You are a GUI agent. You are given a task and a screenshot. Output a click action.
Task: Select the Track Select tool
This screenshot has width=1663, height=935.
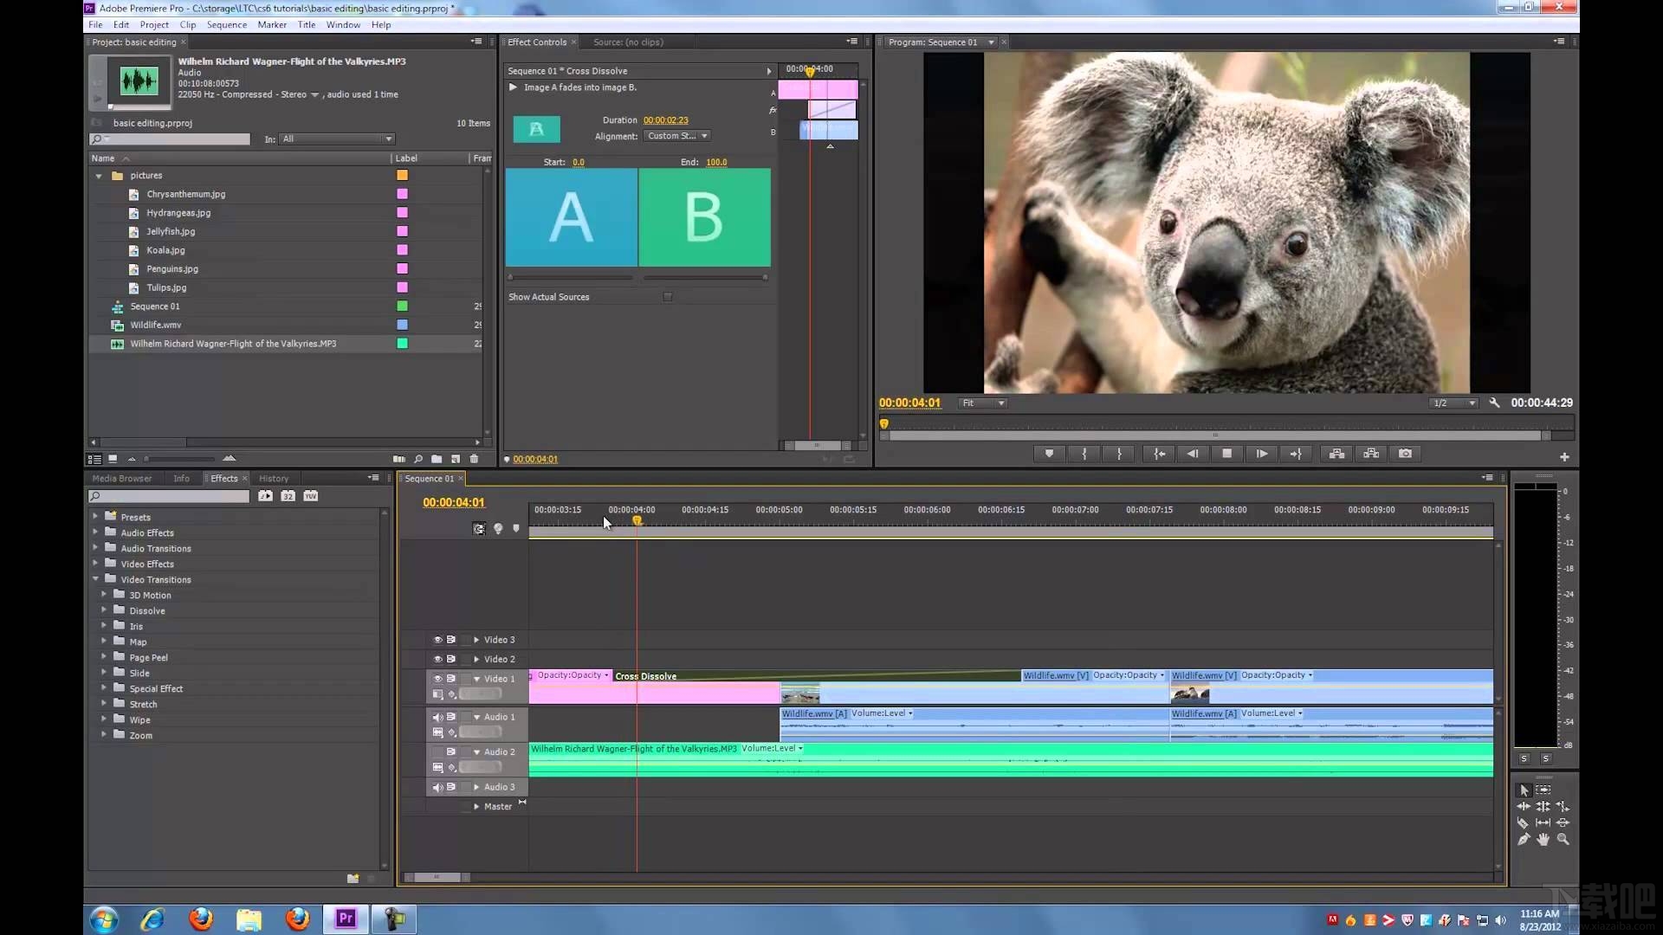click(1543, 790)
